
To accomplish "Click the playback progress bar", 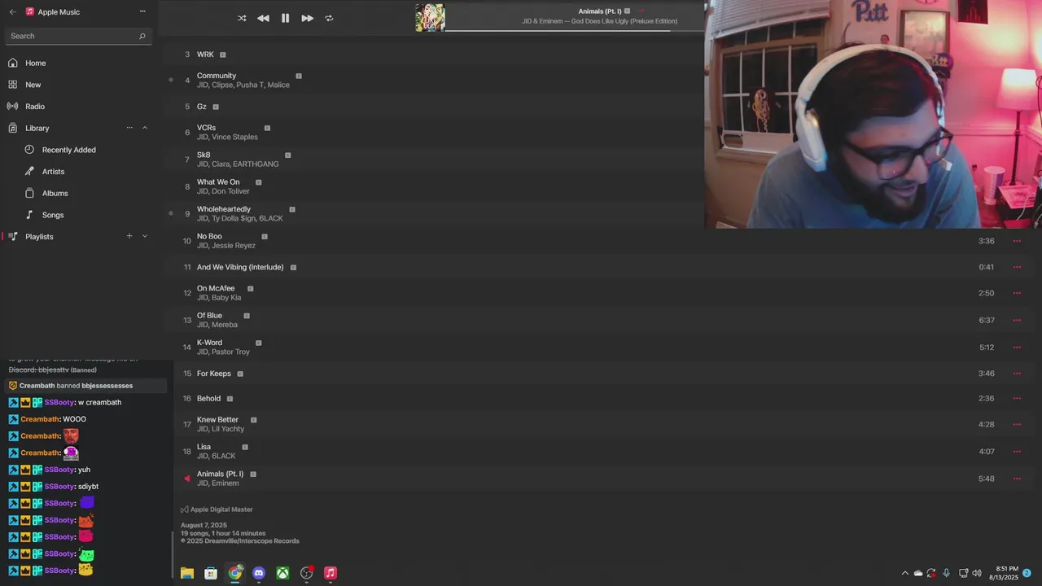I will [574, 31].
